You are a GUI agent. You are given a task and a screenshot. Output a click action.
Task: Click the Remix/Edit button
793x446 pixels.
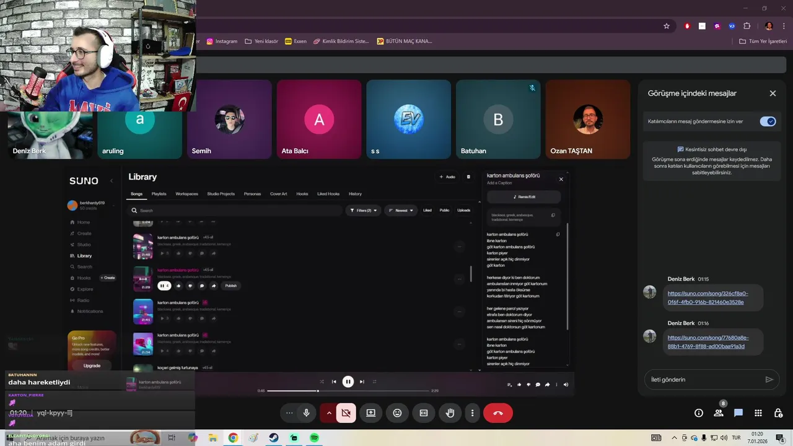click(524, 197)
